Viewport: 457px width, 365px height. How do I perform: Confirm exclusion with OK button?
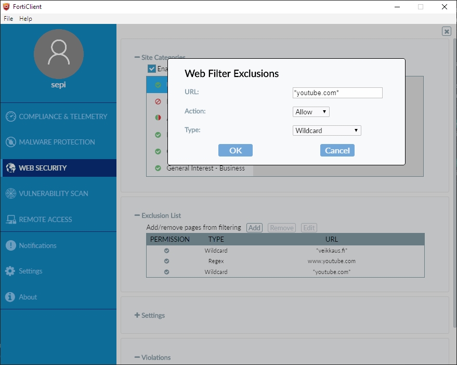click(236, 150)
